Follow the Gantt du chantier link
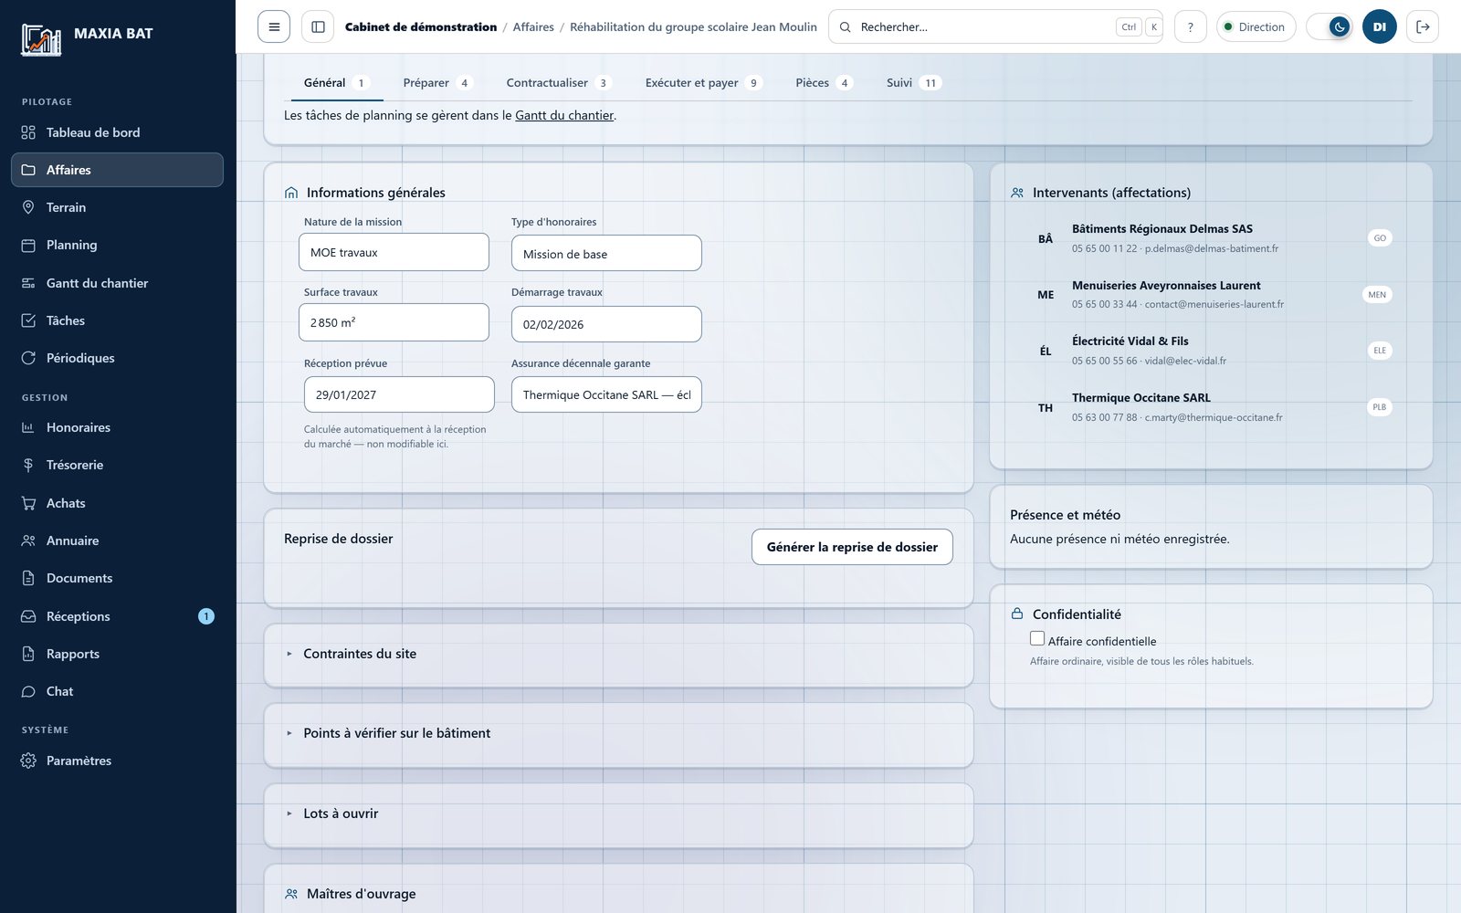The image size is (1461, 913). click(x=564, y=115)
